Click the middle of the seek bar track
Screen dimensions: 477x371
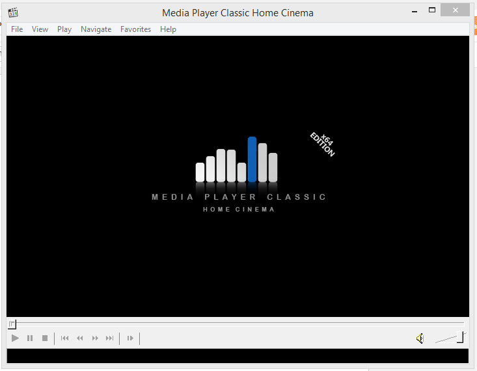(x=236, y=323)
